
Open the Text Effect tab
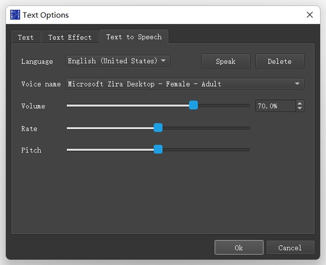[70, 37]
